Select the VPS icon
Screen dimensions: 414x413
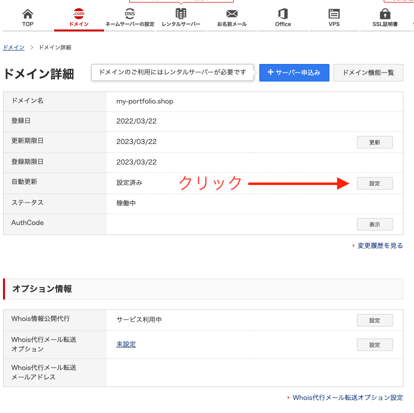pos(333,15)
